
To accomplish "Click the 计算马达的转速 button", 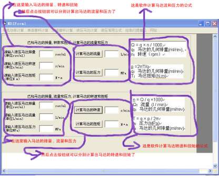I will coord(88,110).
